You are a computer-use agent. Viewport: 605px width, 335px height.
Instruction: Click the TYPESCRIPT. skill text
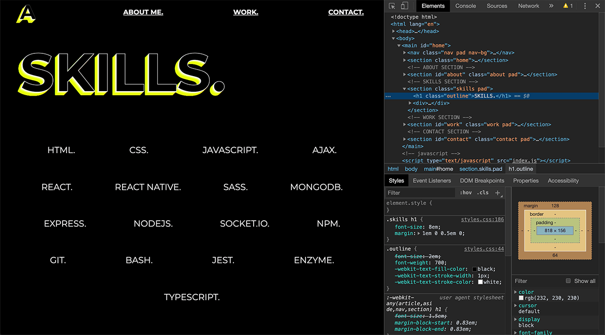192,297
